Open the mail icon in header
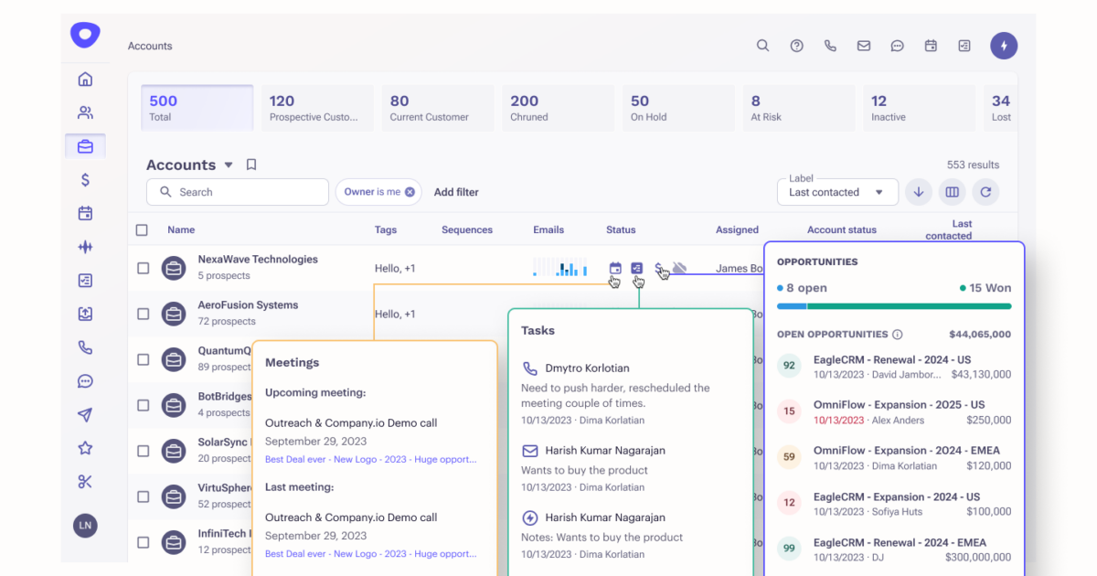 [863, 46]
